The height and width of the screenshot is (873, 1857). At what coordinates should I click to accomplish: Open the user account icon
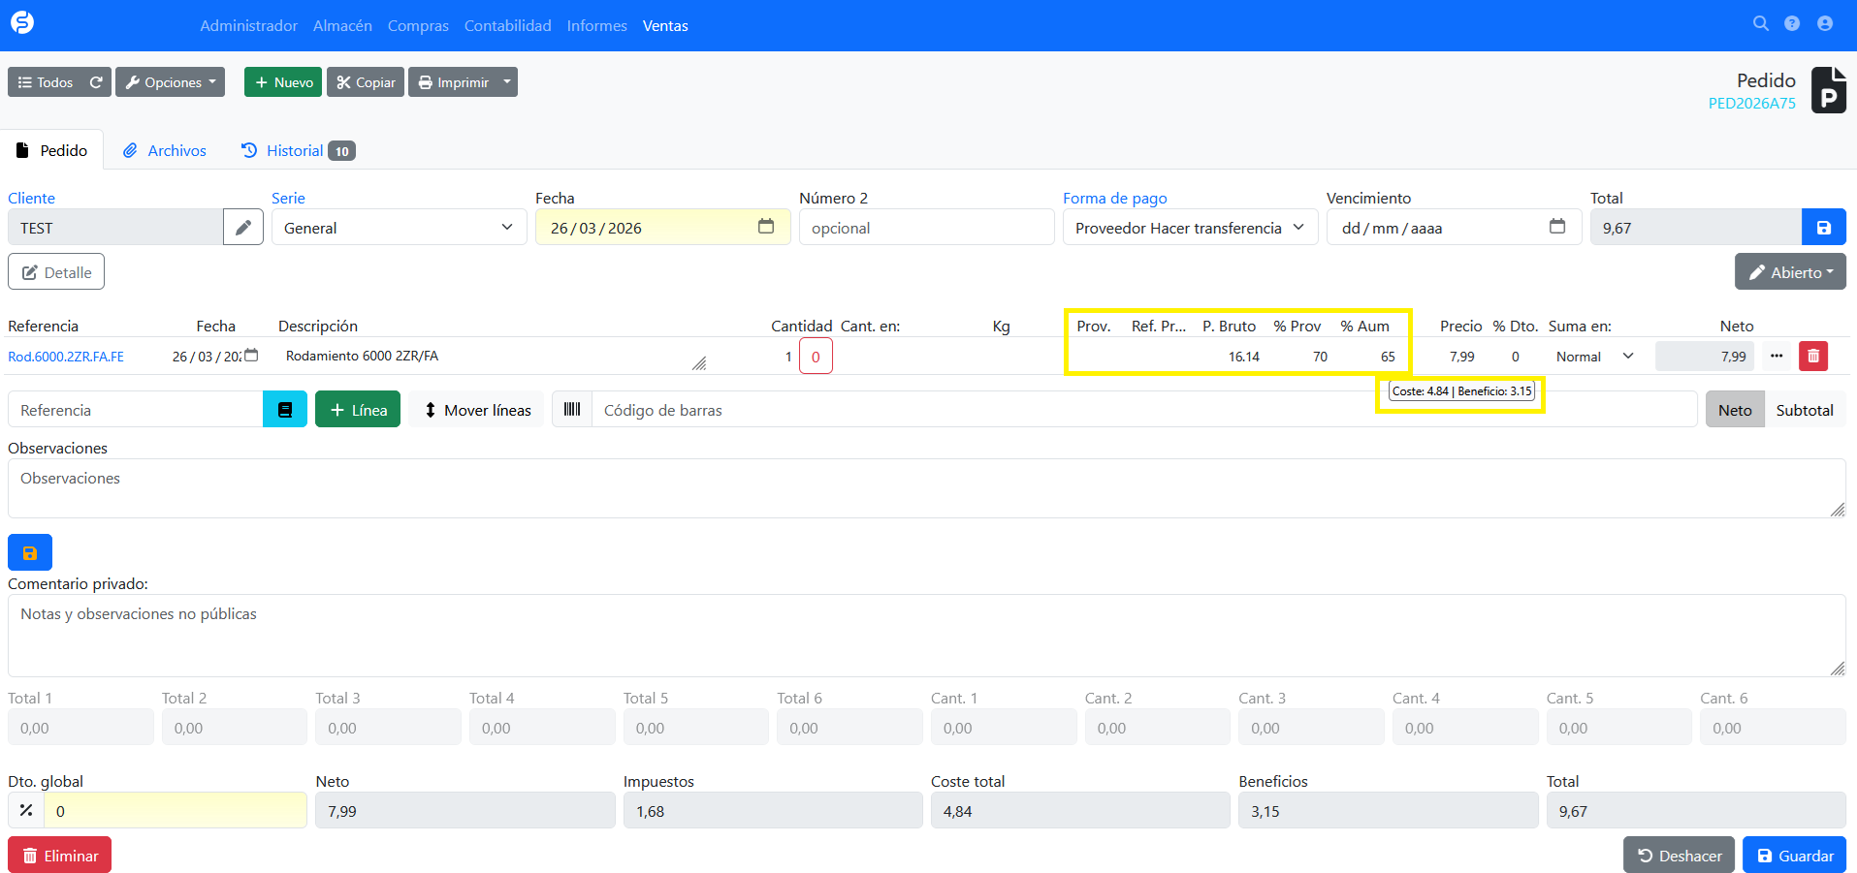point(1825,24)
